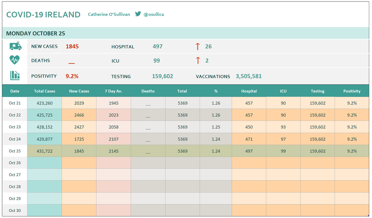Click the ambulance icon beside New Cases
The image size is (372, 218).
(15, 46)
